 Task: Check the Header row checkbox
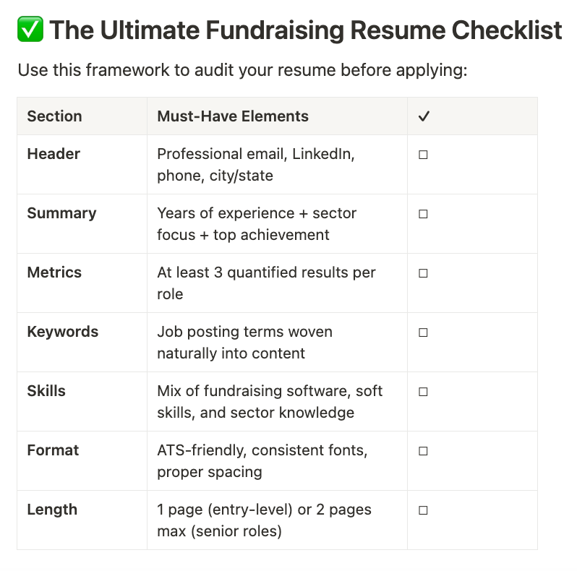click(424, 155)
